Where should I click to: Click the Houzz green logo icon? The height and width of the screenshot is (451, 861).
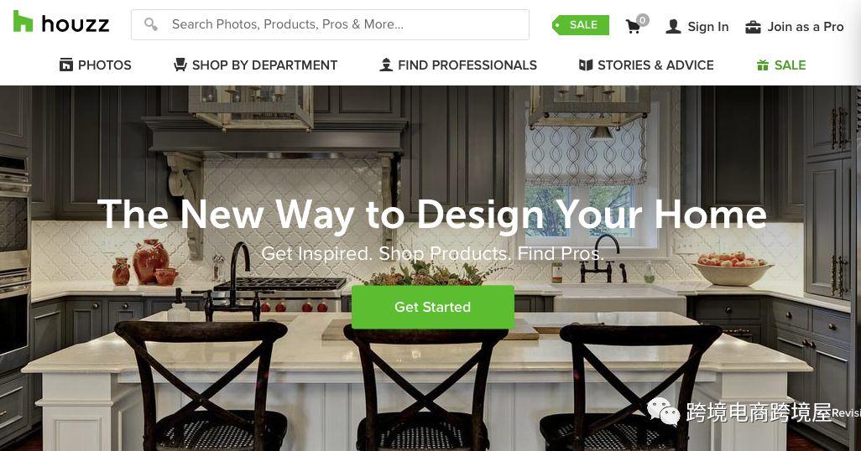point(23,22)
